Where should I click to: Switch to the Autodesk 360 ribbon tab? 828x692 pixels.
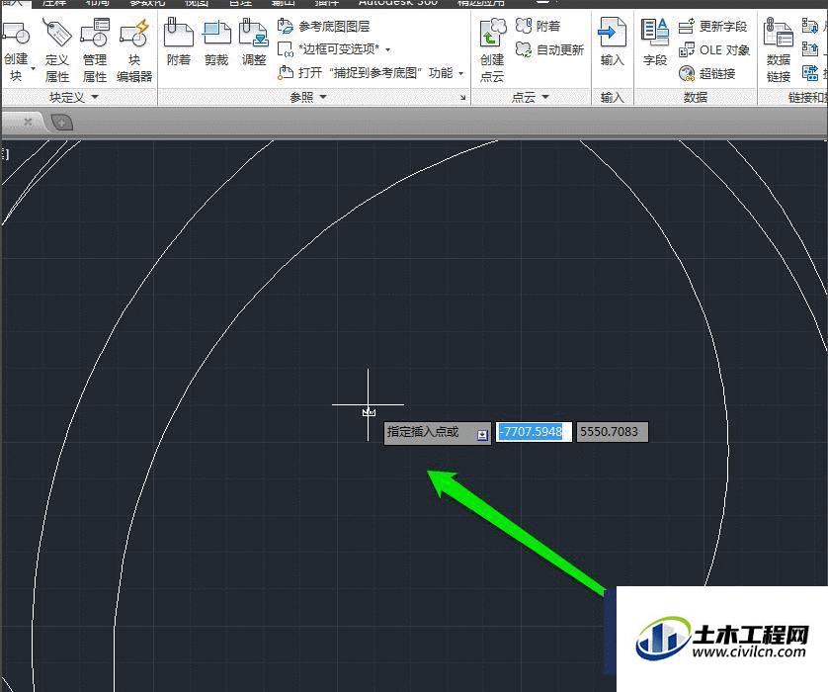point(397,3)
